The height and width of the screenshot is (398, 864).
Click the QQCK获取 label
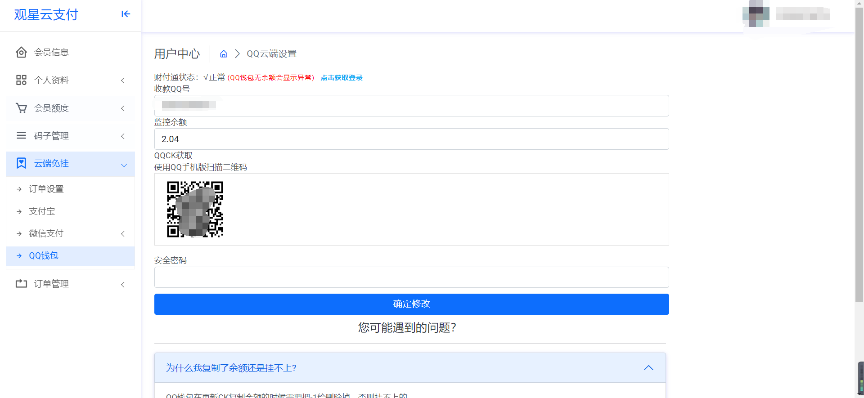tap(173, 156)
